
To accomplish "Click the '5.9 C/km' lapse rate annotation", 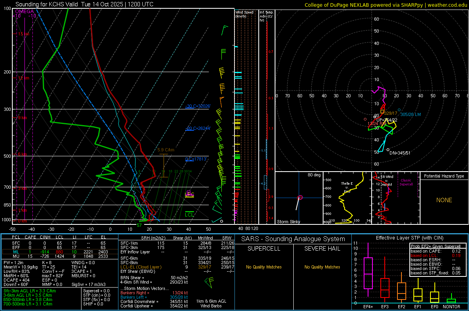I will tap(166, 150).
